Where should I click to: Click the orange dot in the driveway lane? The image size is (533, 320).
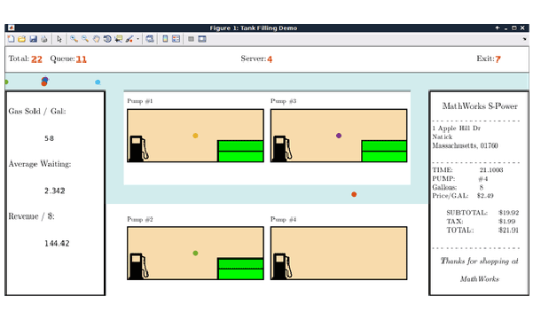point(354,194)
